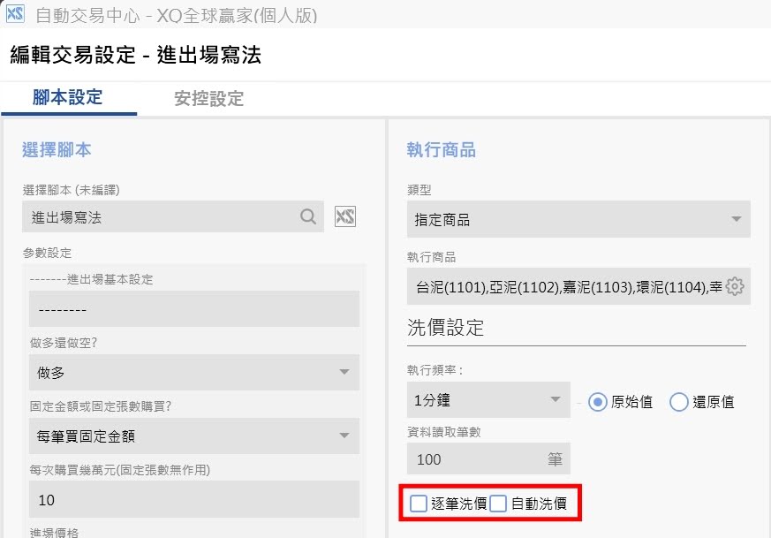The height and width of the screenshot is (538, 771).
Task: Select the 原始值 radio button
Action: (x=598, y=401)
